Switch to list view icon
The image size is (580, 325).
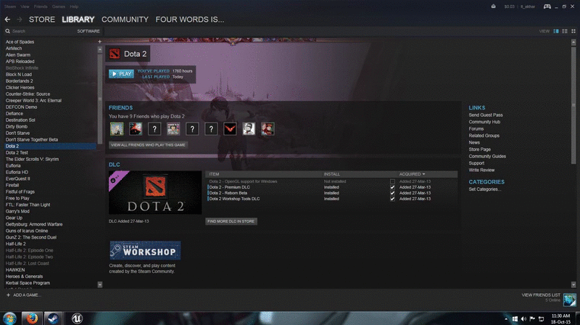point(565,31)
